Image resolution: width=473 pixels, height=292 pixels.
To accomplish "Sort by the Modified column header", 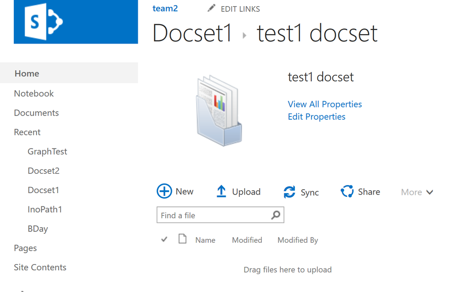I will click(247, 240).
